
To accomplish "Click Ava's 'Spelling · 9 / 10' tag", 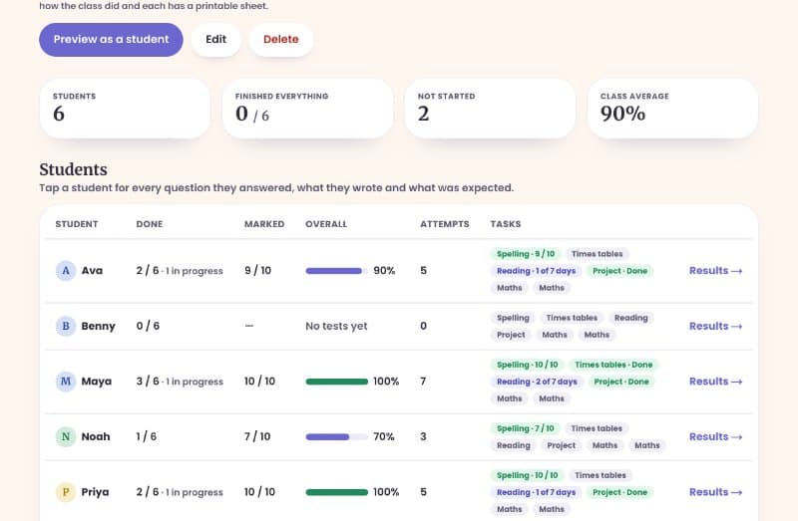I will pos(526,254).
